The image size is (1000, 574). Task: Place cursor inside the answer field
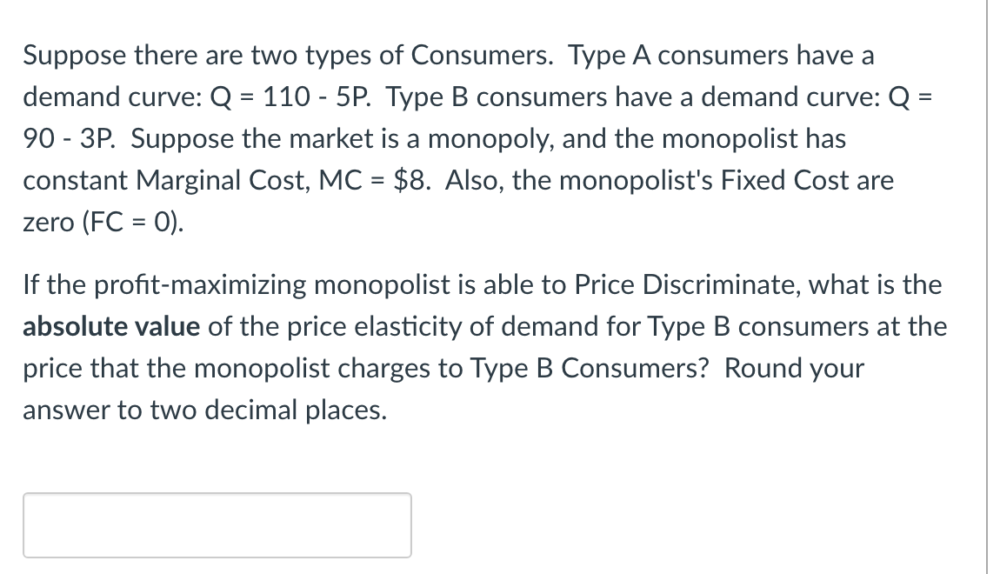pyautogui.click(x=216, y=524)
